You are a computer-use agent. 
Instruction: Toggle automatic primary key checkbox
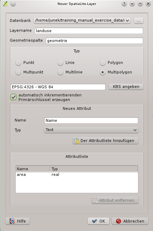[13, 97]
